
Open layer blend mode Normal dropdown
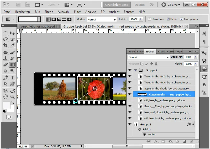tap(149, 57)
